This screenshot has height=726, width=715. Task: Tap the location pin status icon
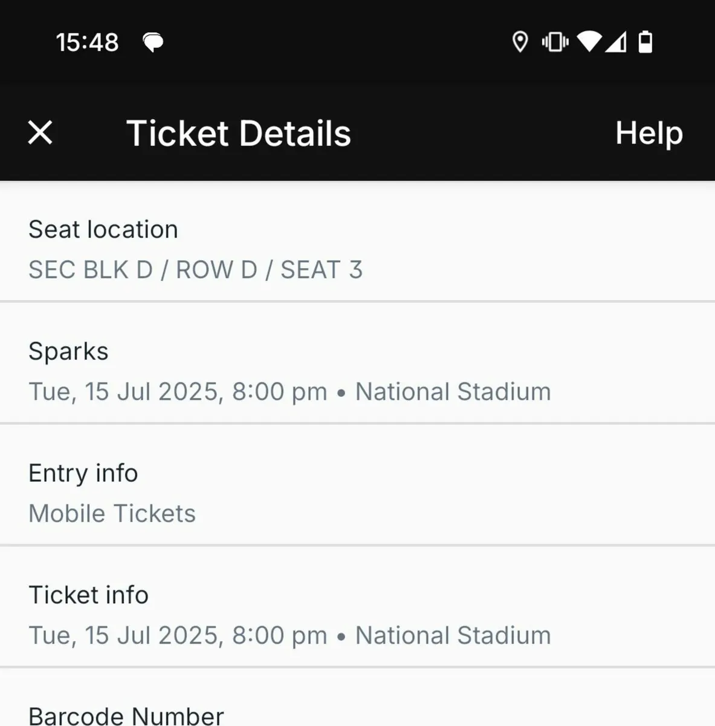pyautogui.click(x=520, y=42)
